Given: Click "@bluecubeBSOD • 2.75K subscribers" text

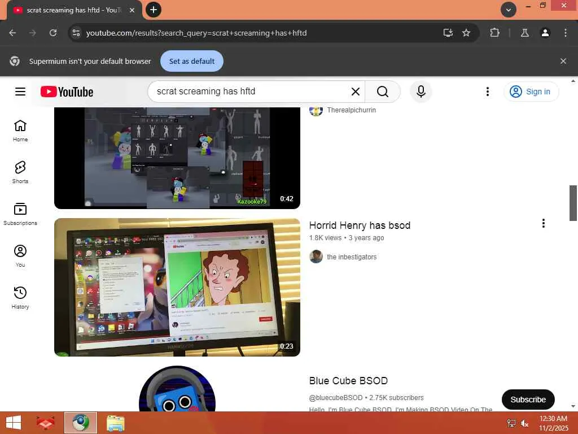Looking at the screenshot, I should [x=366, y=398].
